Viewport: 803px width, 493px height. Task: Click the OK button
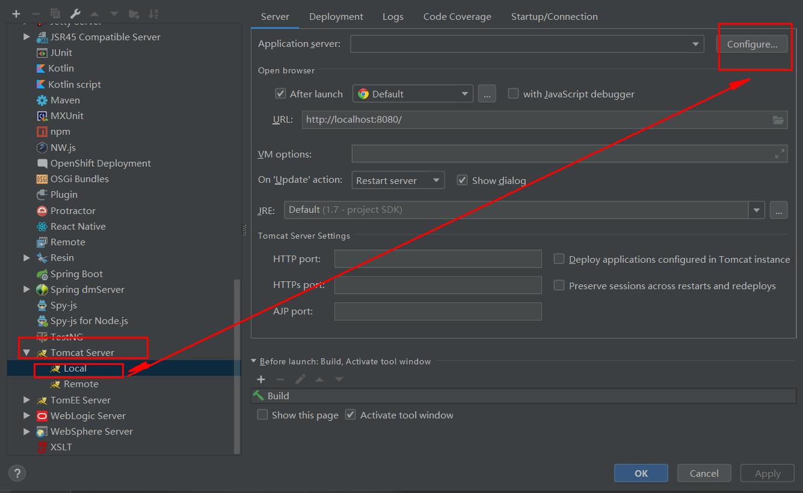[641, 473]
